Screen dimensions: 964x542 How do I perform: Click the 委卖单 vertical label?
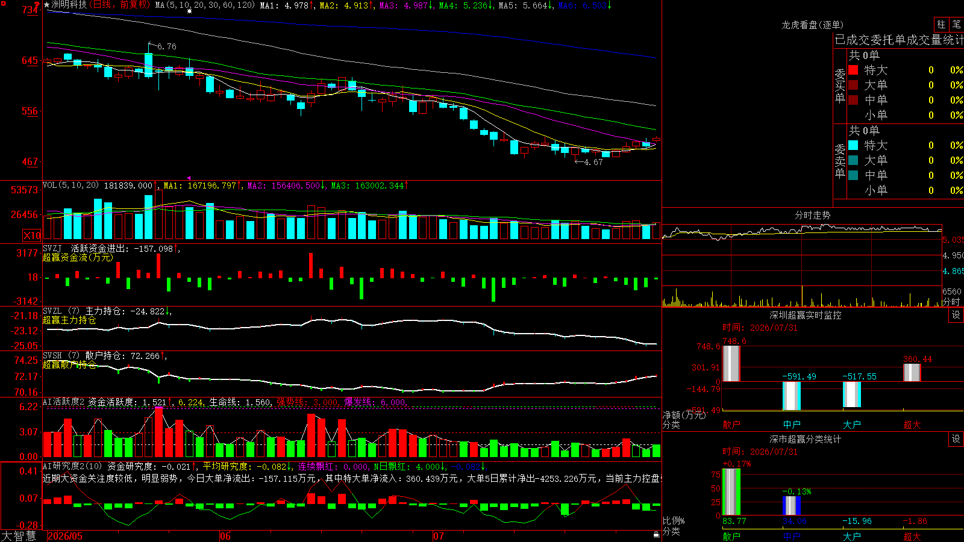coord(840,161)
